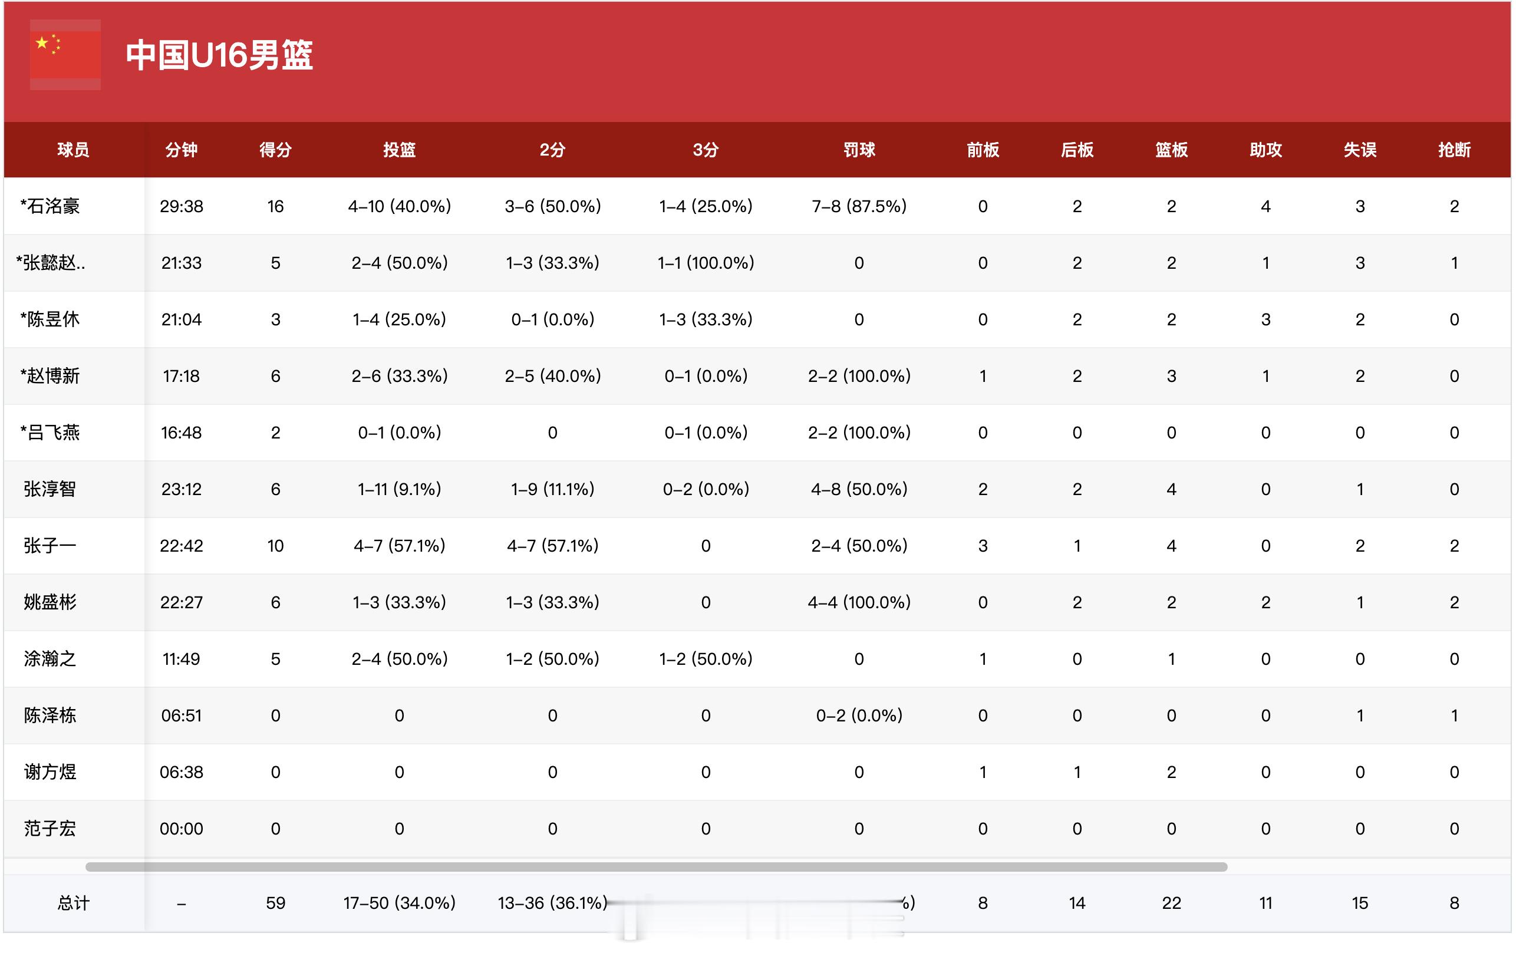
Task: Click the 3分 column header
Action: (706, 150)
